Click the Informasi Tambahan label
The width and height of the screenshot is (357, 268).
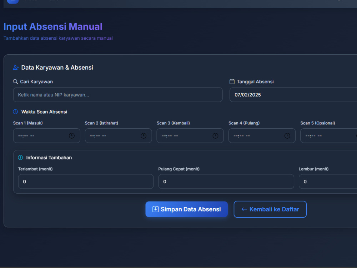(x=49, y=158)
